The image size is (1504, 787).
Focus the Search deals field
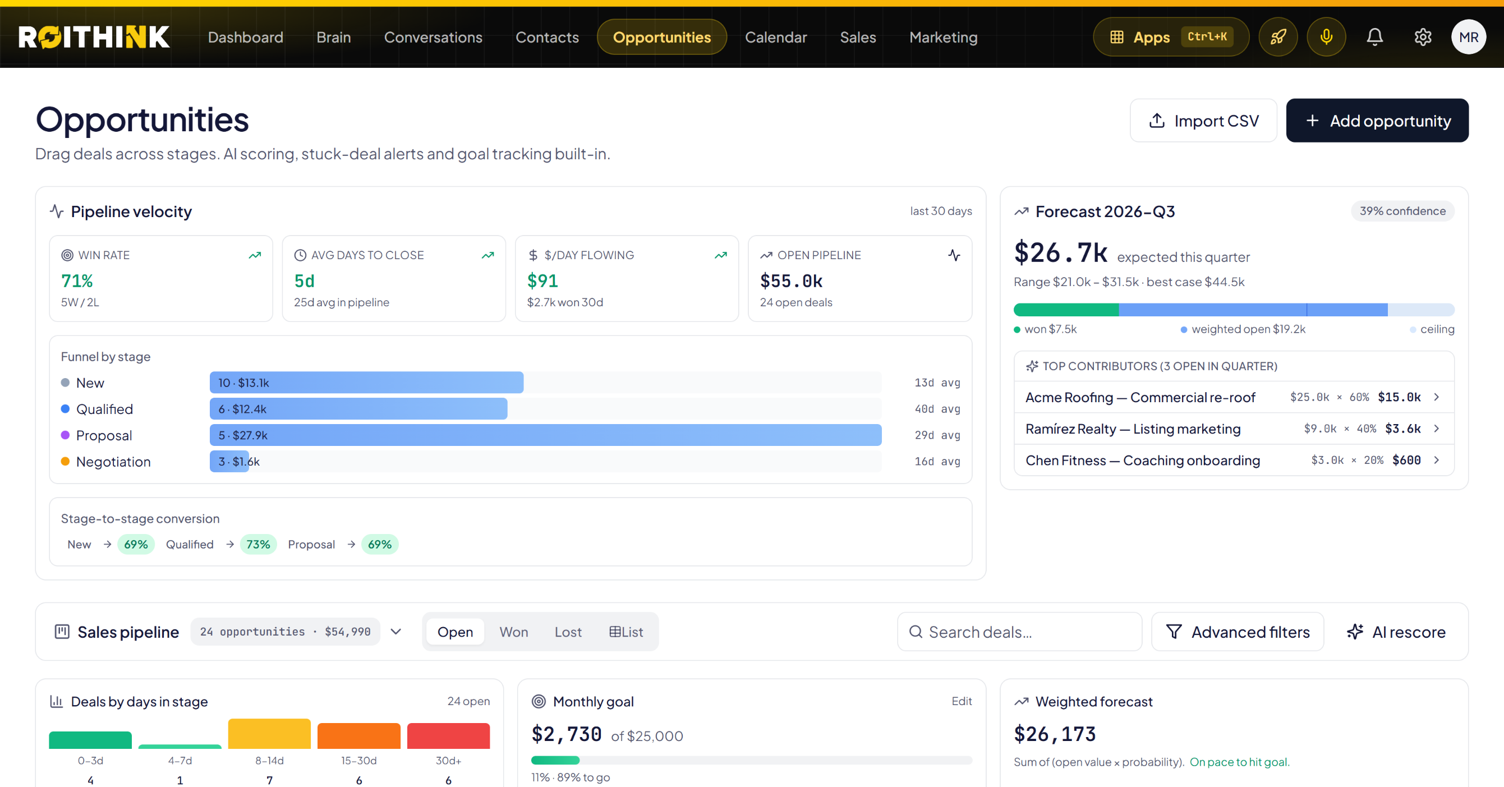[x=1019, y=632]
